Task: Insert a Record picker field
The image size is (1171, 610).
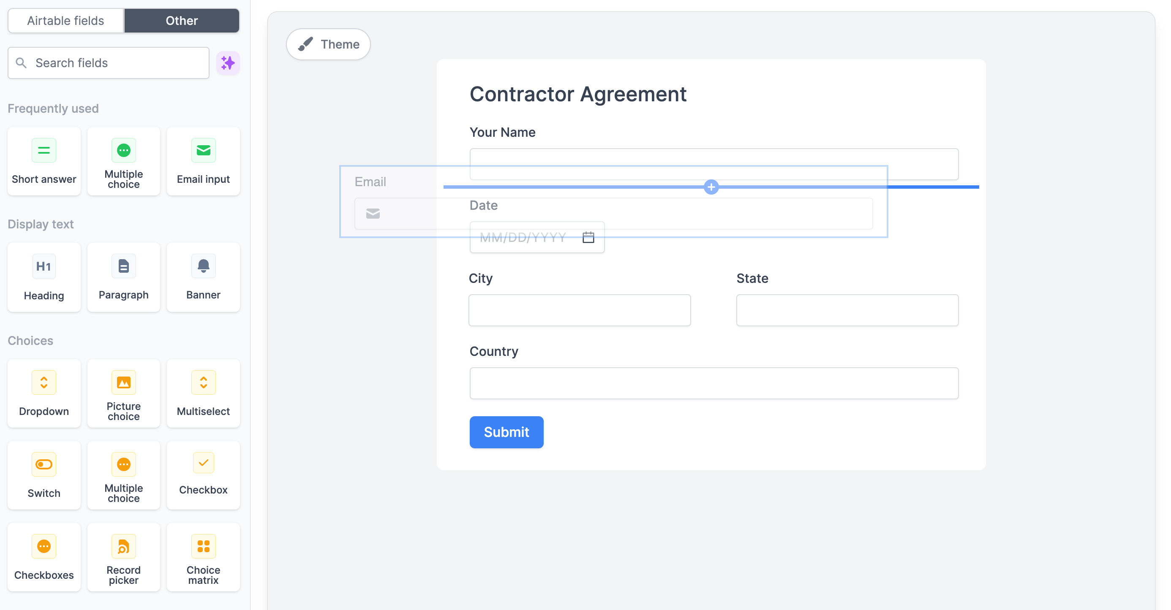Action: point(123,557)
